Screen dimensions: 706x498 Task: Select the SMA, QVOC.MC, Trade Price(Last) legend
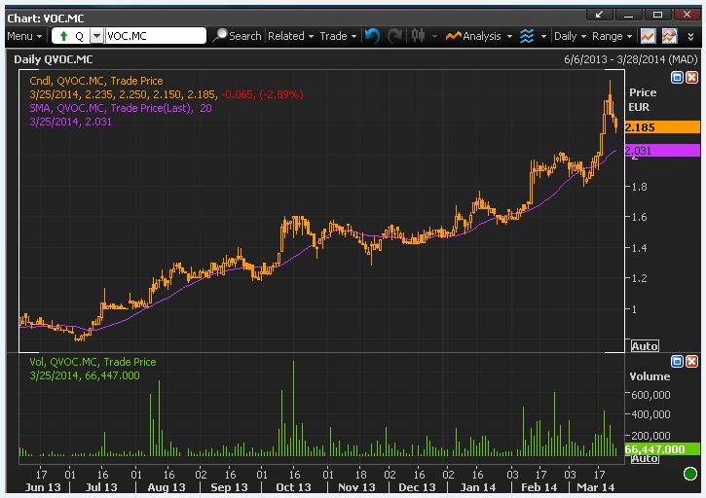coord(120,108)
